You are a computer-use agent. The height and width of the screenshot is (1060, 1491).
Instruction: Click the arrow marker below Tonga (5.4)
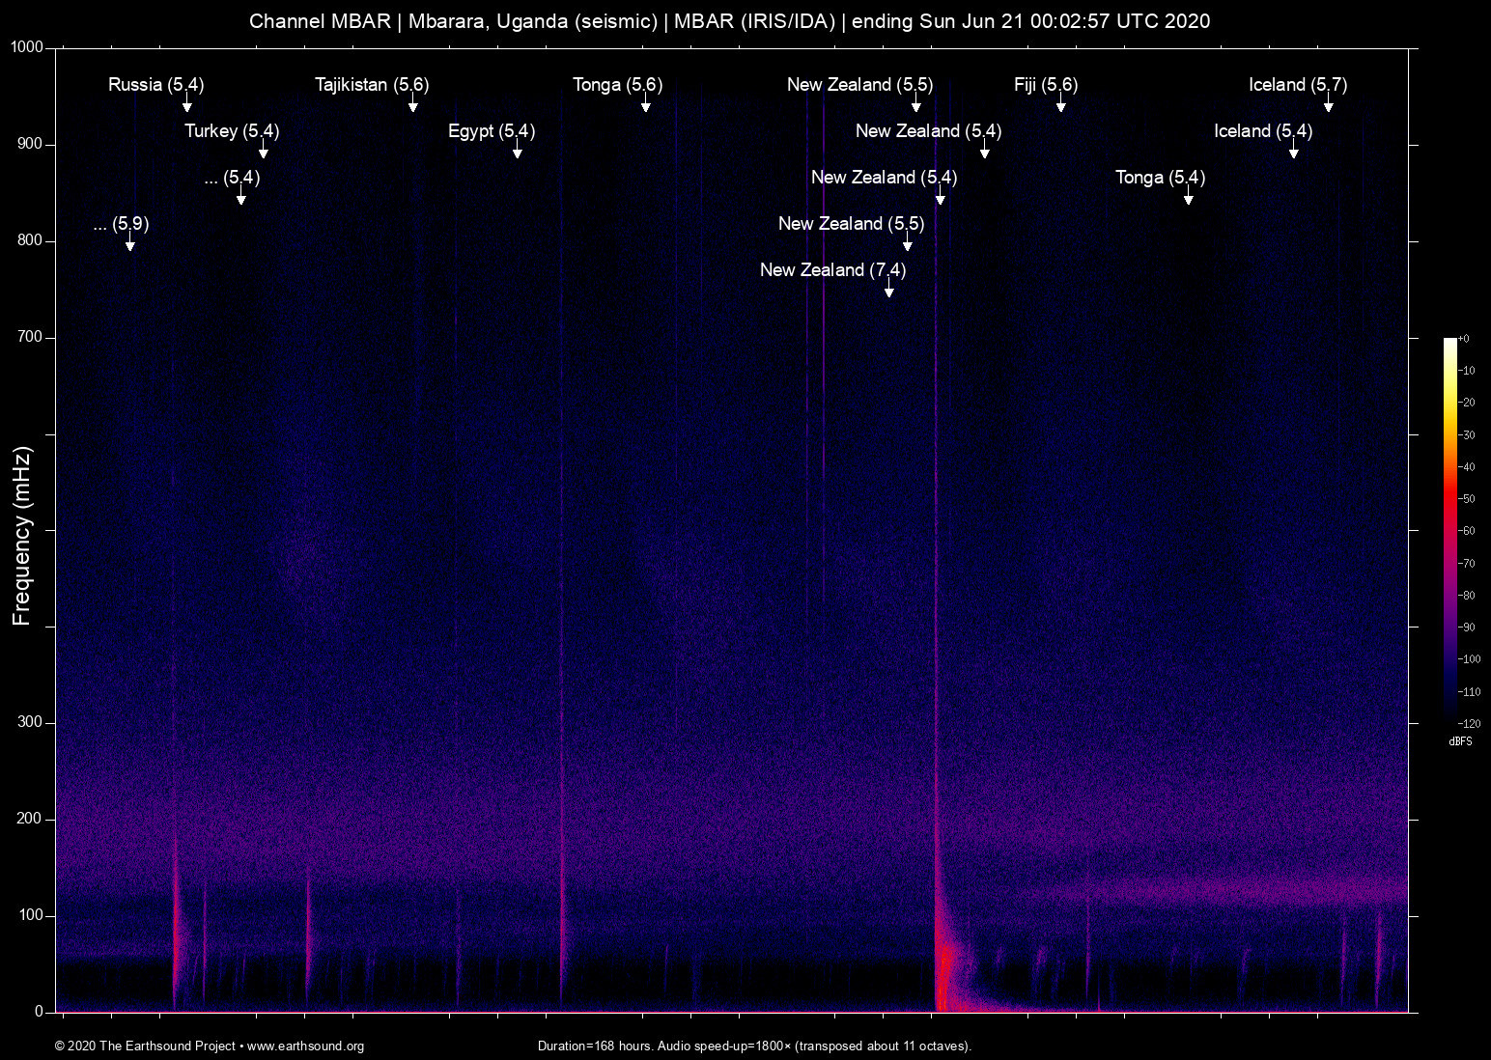tap(1189, 197)
